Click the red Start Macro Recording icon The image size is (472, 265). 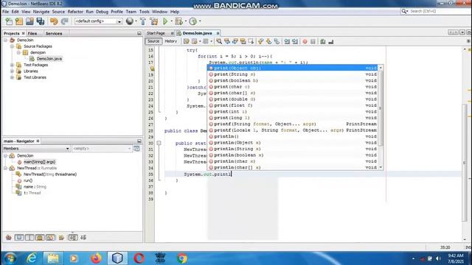305,41
